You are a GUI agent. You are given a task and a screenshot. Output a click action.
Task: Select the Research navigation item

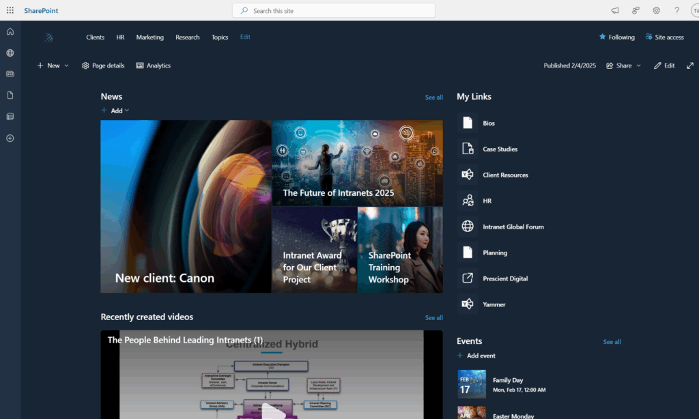point(187,37)
